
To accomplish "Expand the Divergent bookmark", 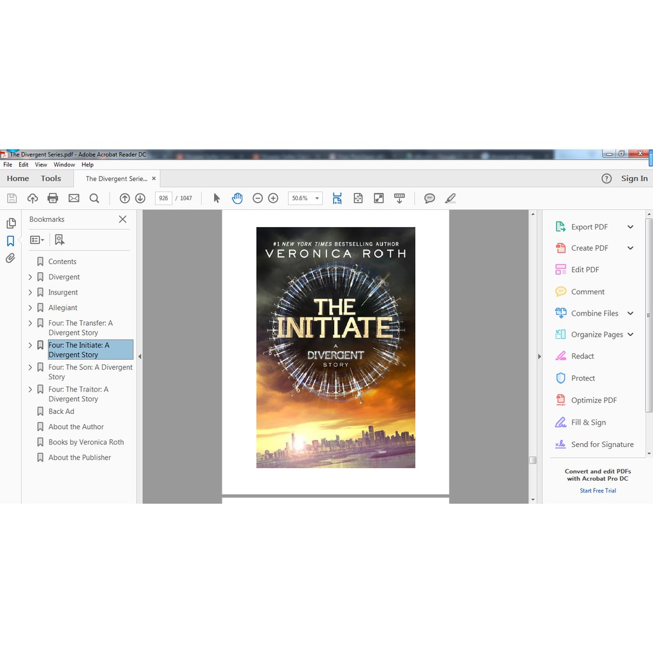I will [x=30, y=277].
